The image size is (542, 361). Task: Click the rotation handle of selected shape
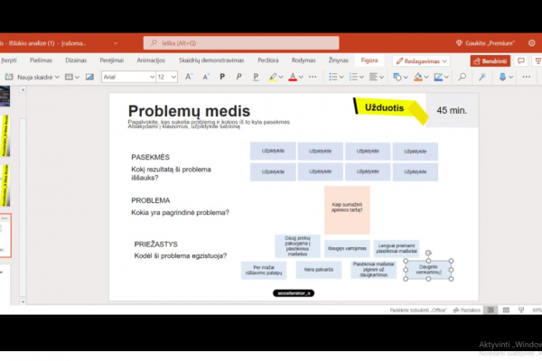click(x=428, y=254)
